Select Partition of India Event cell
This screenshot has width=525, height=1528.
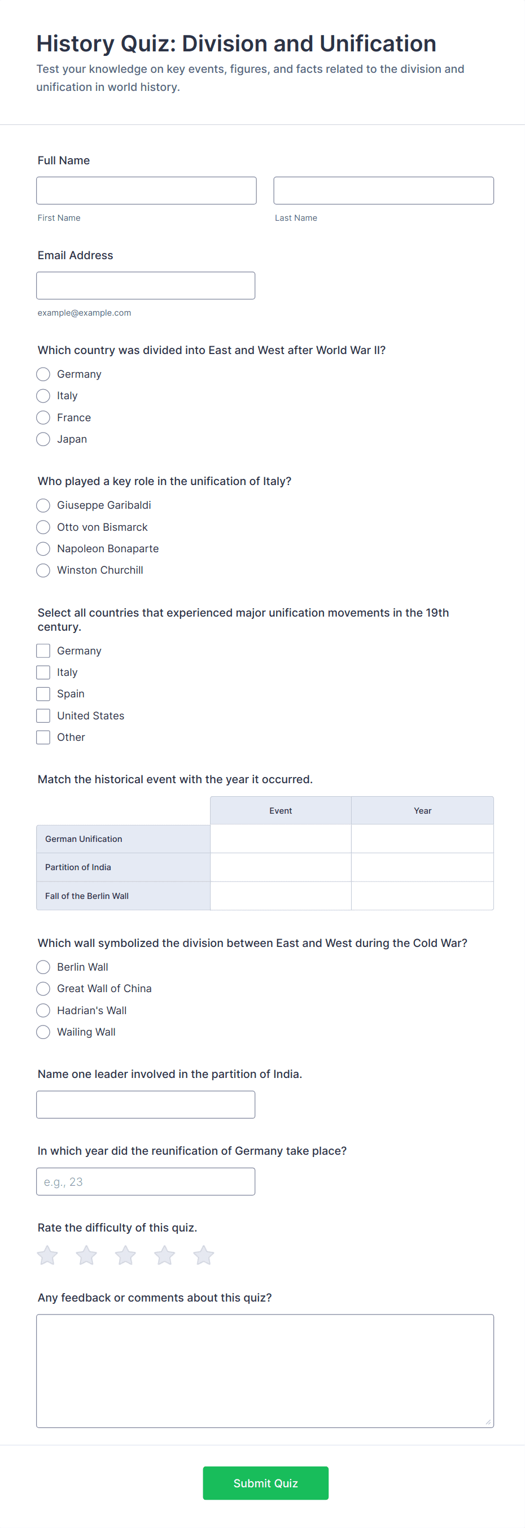tap(281, 867)
